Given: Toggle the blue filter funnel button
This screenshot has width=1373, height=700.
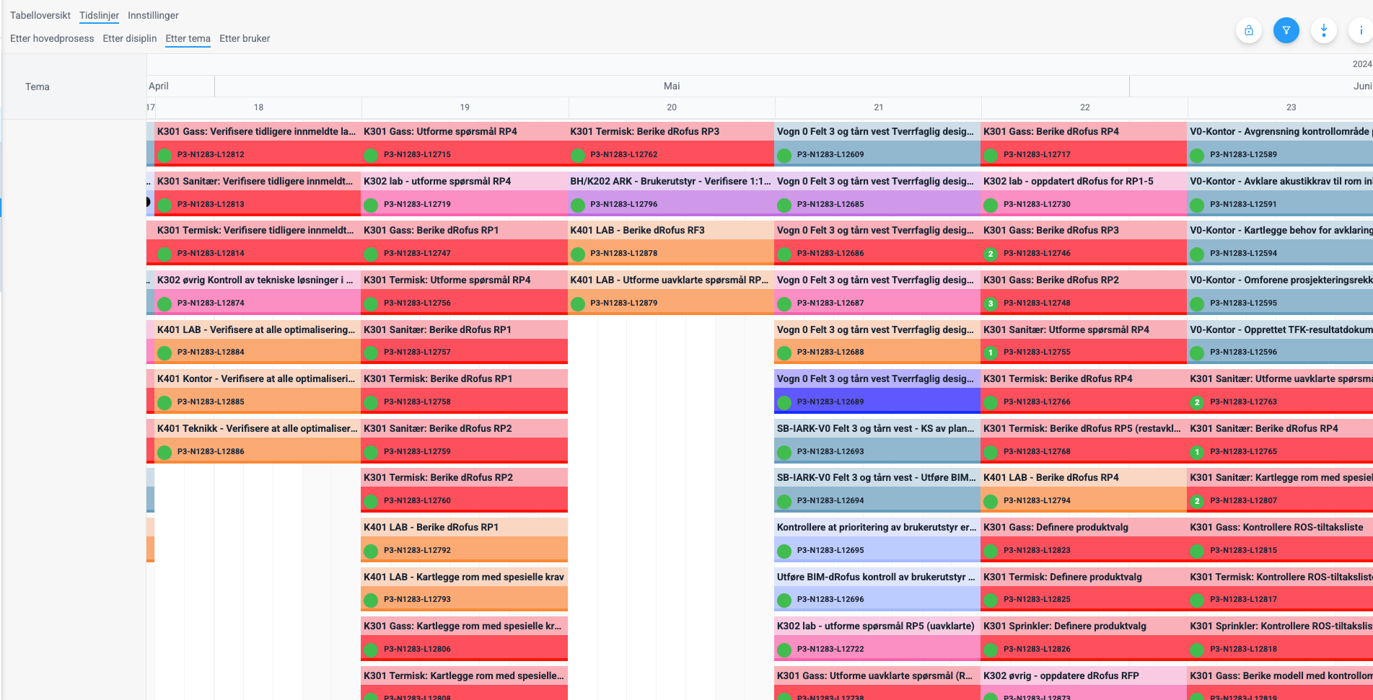Looking at the screenshot, I should tap(1286, 30).
